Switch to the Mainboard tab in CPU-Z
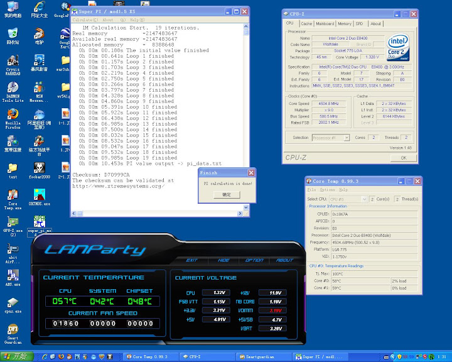This screenshot has width=452, height=362. coord(325,24)
